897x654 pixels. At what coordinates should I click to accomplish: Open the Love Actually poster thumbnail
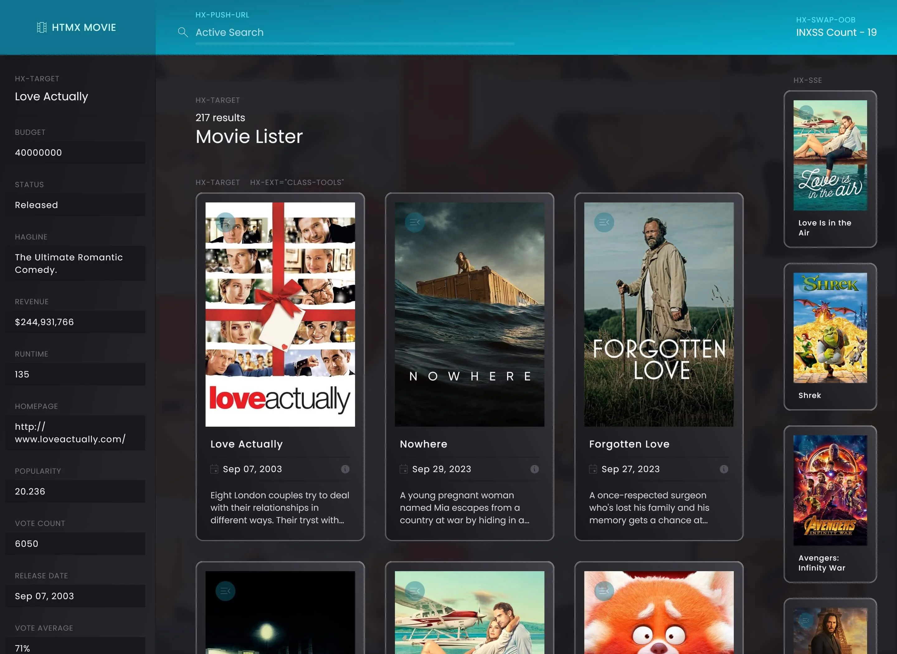(280, 314)
